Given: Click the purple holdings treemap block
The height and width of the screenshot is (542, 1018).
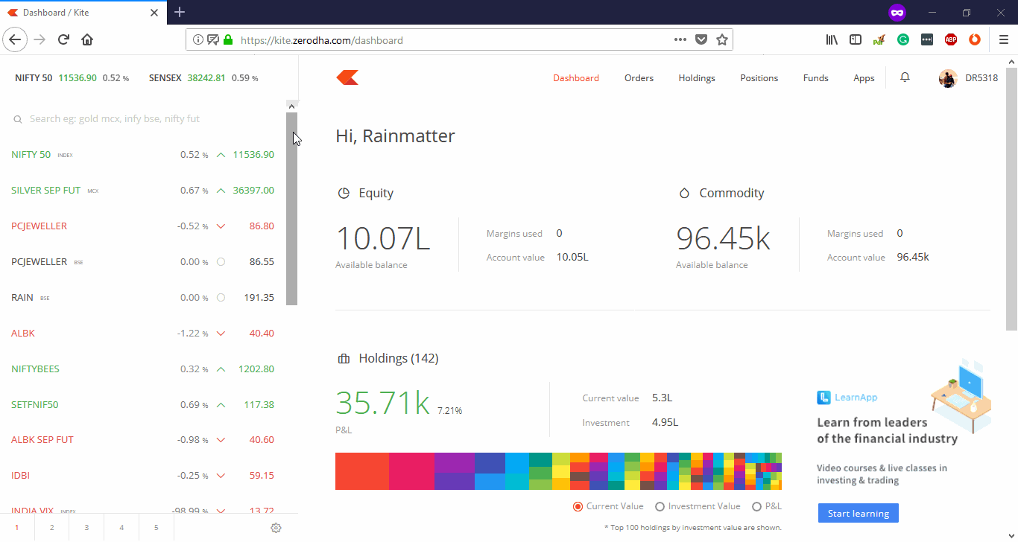Looking at the screenshot, I should point(455,462).
